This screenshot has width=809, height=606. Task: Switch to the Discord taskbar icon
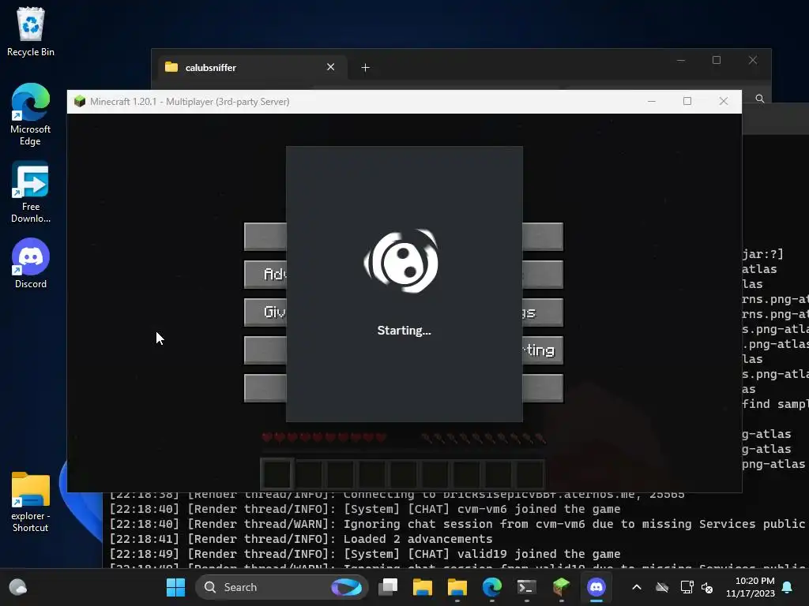(596, 587)
